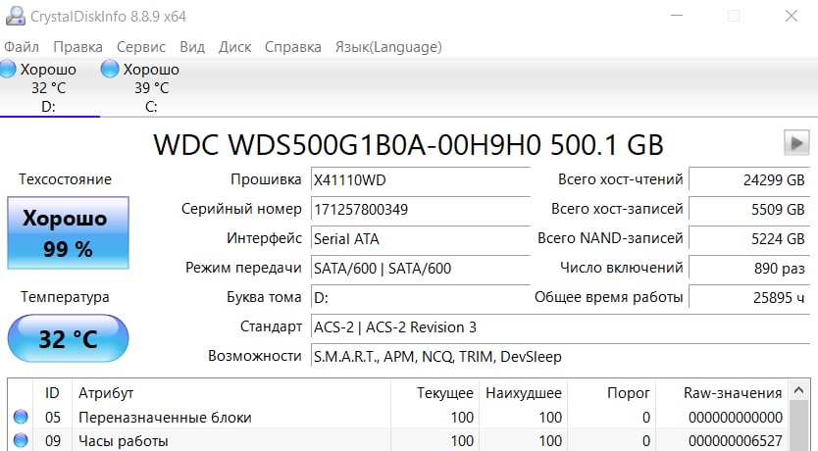The width and height of the screenshot is (818, 451).
Task: Click the CrystalDiskInfo app icon in title bar
Action: (x=15, y=16)
